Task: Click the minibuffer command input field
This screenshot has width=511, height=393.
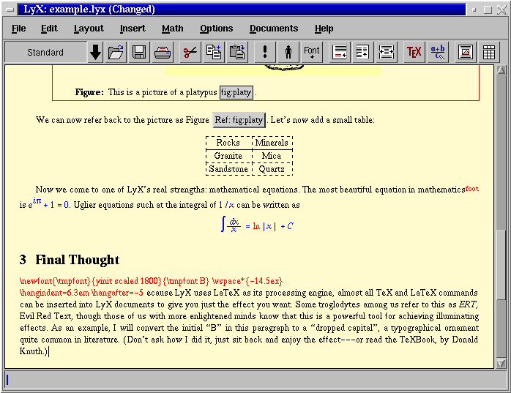Action: pos(255,380)
